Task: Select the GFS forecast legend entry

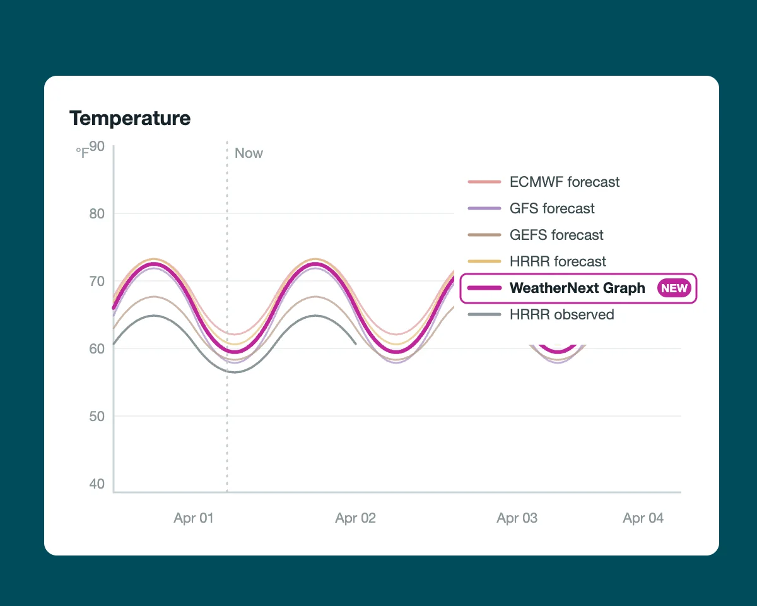Action: tap(531, 208)
